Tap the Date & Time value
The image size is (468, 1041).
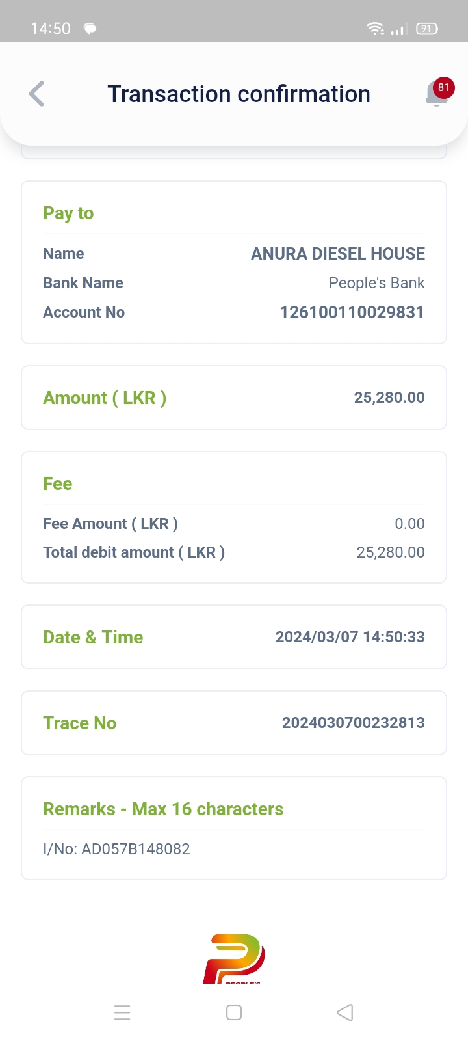click(350, 637)
